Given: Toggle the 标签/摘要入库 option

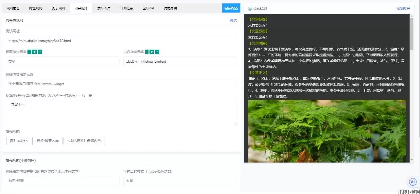Looking at the screenshot, I should [x=47, y=141].
